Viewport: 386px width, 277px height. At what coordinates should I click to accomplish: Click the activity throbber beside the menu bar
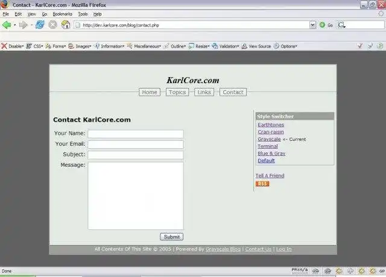click(x=381, y=14)
